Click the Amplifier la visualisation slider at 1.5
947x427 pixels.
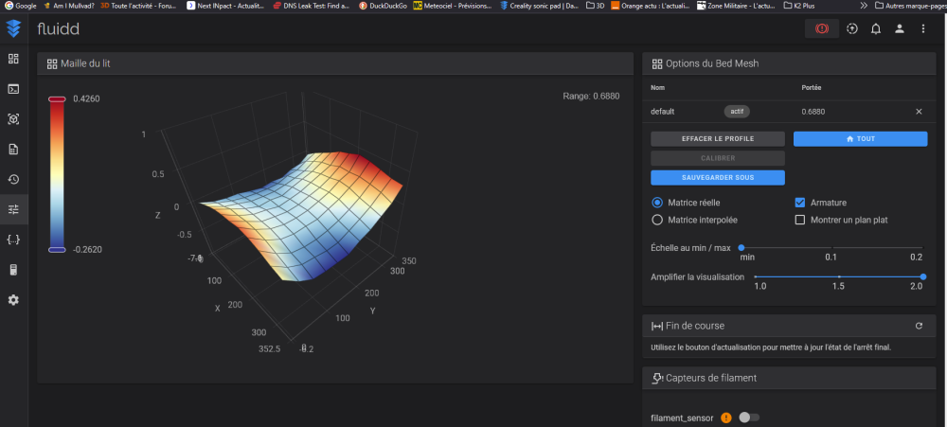(839, 276)
